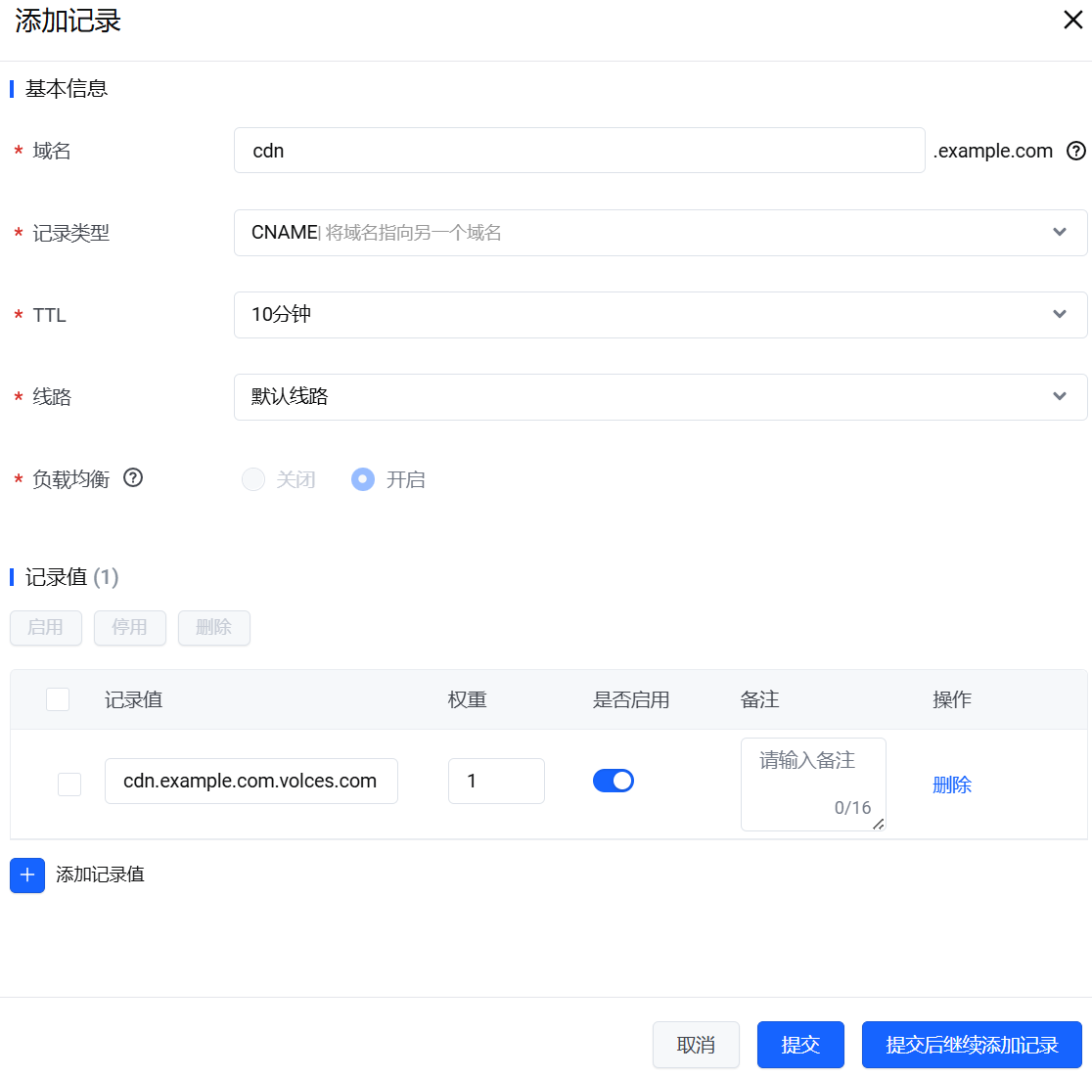Click the 域名 input containing cdn
Screen dimensions: 1092x1076
tap(579, 151)
